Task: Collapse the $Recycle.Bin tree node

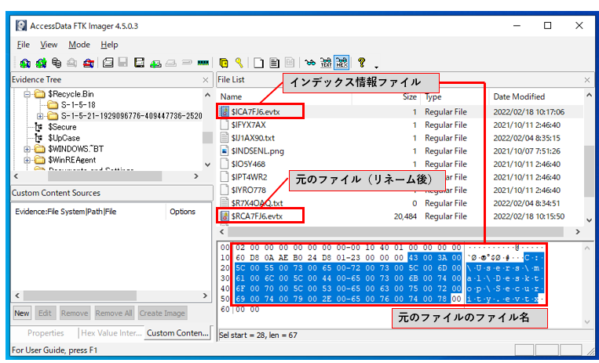Action: pyautogui.click(x=27, y=94)
